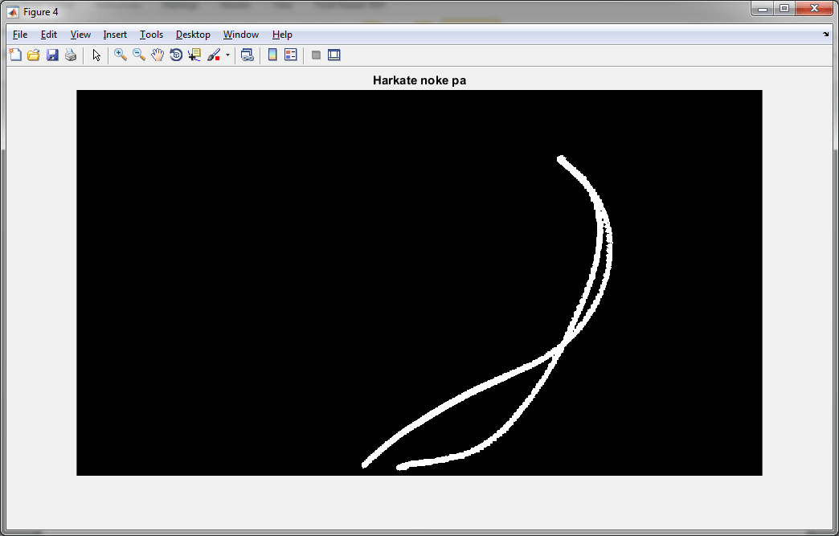Dock the figure using the corner arrow
839x536 pixels.
click(x=825, y=35)
